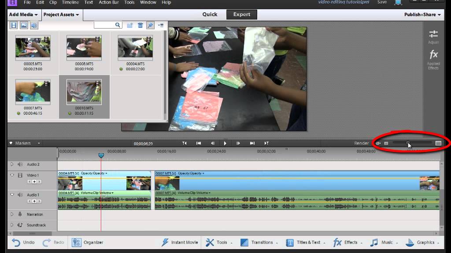
Task: Open the Project Assets dropdown
Action: 61,14
